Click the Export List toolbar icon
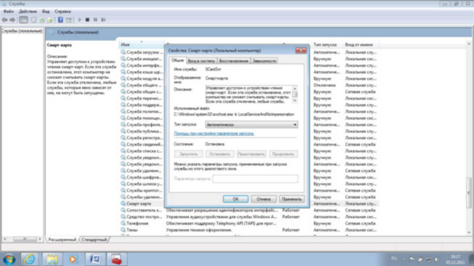 pyautogui.click(x=50, y=20)
